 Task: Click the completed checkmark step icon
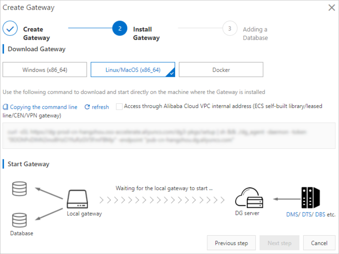(10, 28)
